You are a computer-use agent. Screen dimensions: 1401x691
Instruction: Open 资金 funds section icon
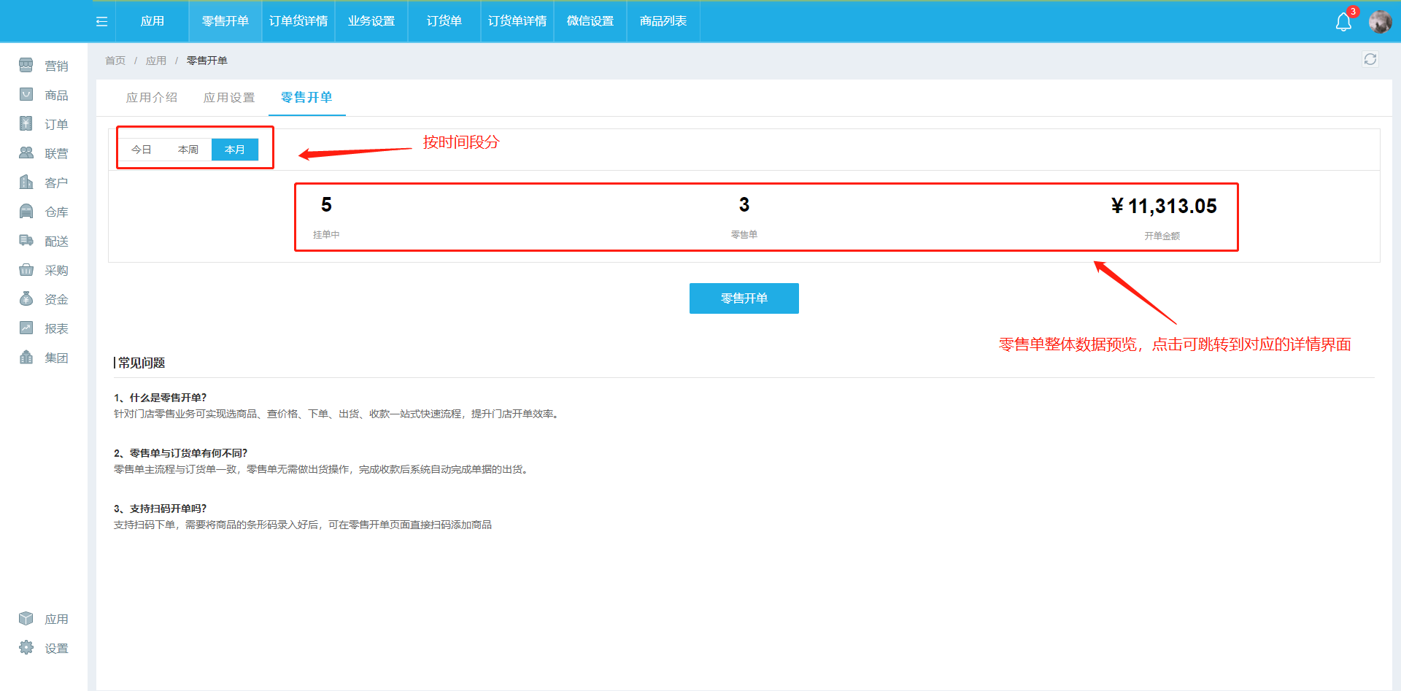pos(26,299)
